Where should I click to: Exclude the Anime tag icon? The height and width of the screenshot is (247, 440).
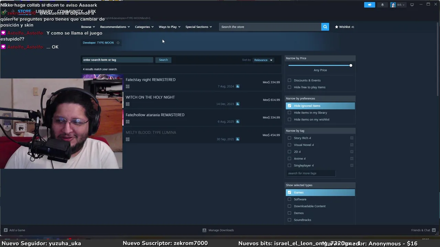pos(352,158)
